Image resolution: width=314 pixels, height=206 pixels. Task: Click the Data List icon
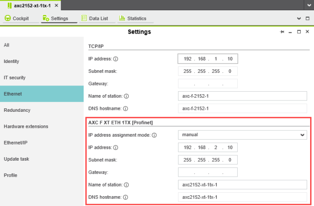[84, 18]
